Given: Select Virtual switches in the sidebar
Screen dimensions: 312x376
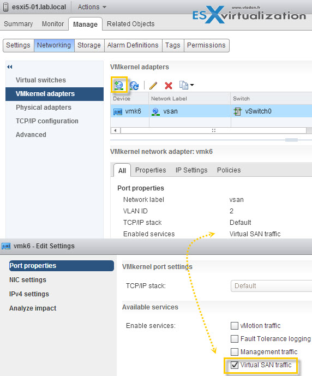Looking at the screenshot, I should 55,80.
